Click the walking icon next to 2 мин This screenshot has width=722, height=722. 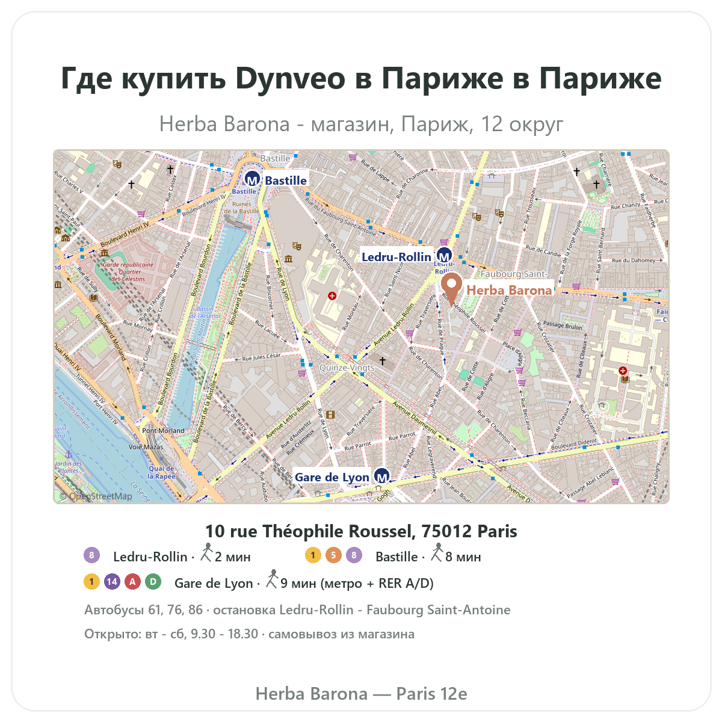pyautogui.click(x=207, y=552)
